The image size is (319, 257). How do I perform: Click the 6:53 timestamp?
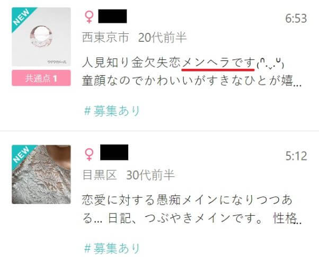(x=296, y=19)
